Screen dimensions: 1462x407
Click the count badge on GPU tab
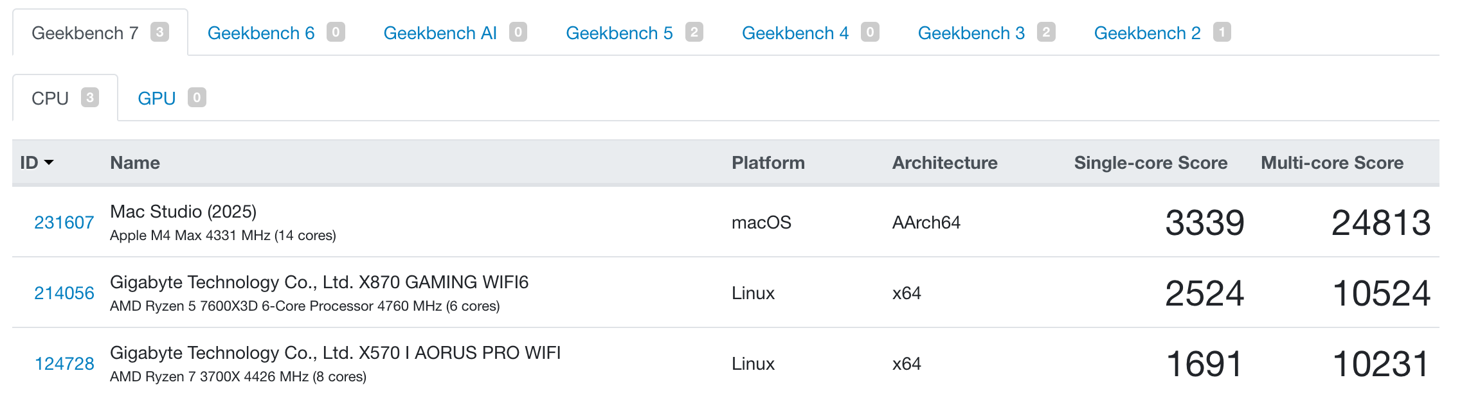197,98
